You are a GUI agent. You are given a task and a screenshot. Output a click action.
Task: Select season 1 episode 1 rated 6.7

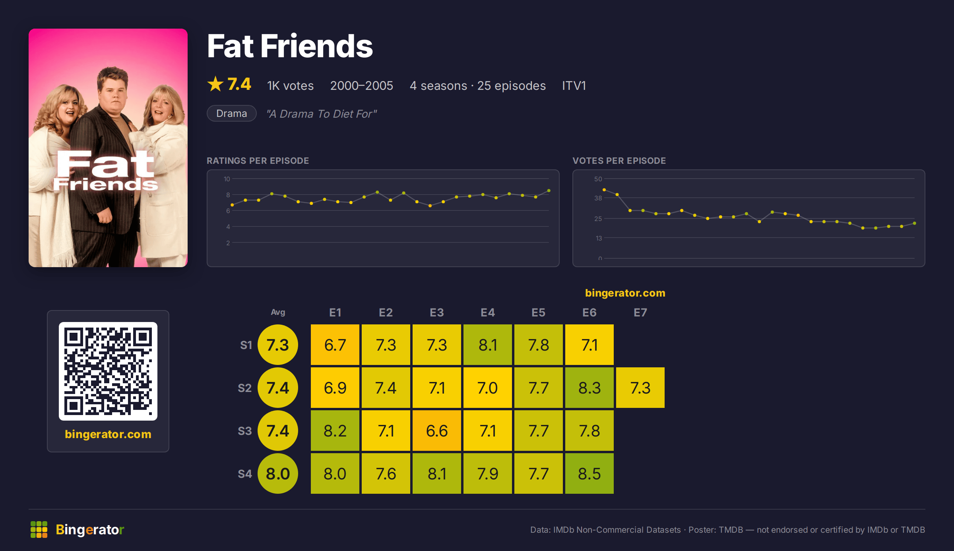pos(335,345)
